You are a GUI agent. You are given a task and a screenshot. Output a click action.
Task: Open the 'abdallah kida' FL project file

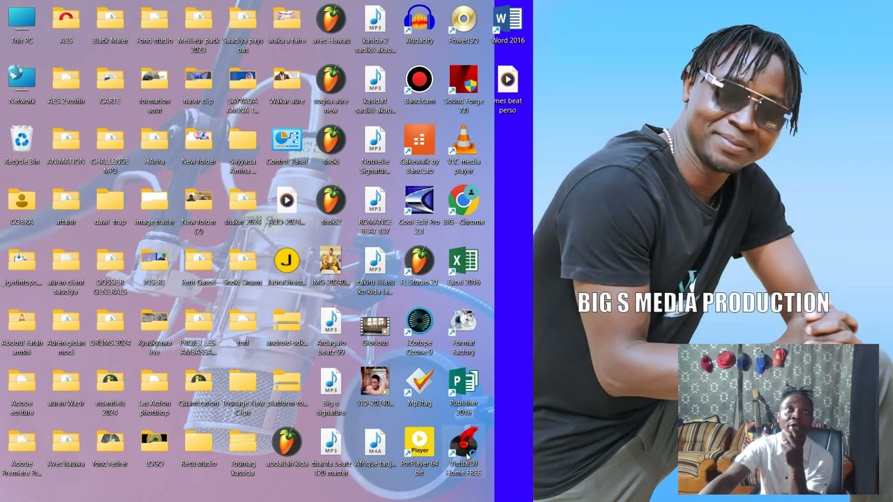tap(287, 442)
